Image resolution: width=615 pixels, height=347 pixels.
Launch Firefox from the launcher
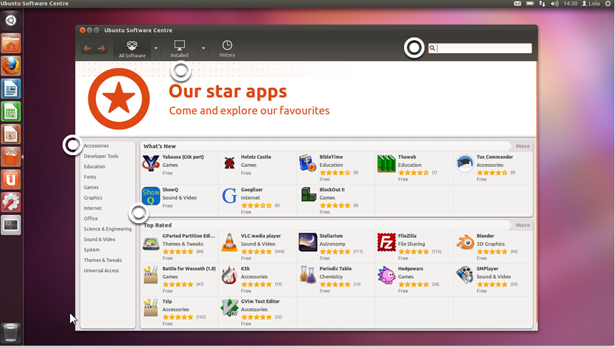[11, 66]
